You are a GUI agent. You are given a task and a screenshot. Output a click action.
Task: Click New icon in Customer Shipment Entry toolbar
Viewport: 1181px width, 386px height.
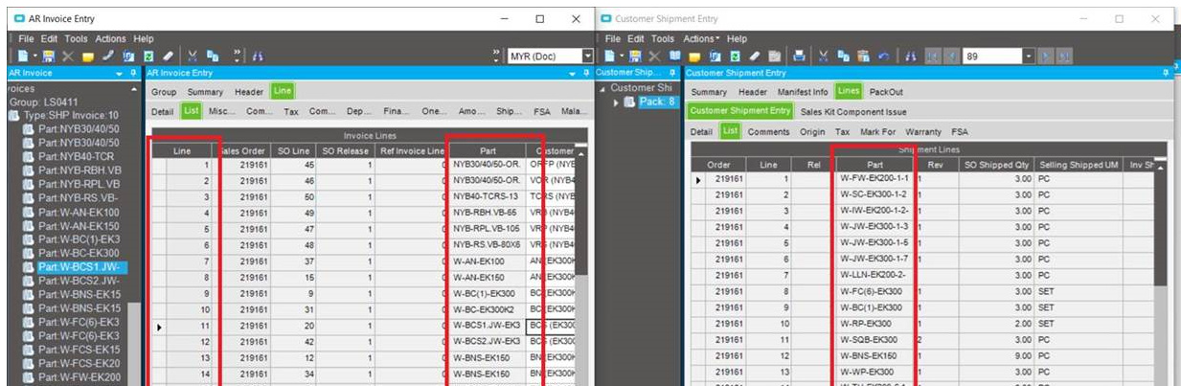point(609,56)
